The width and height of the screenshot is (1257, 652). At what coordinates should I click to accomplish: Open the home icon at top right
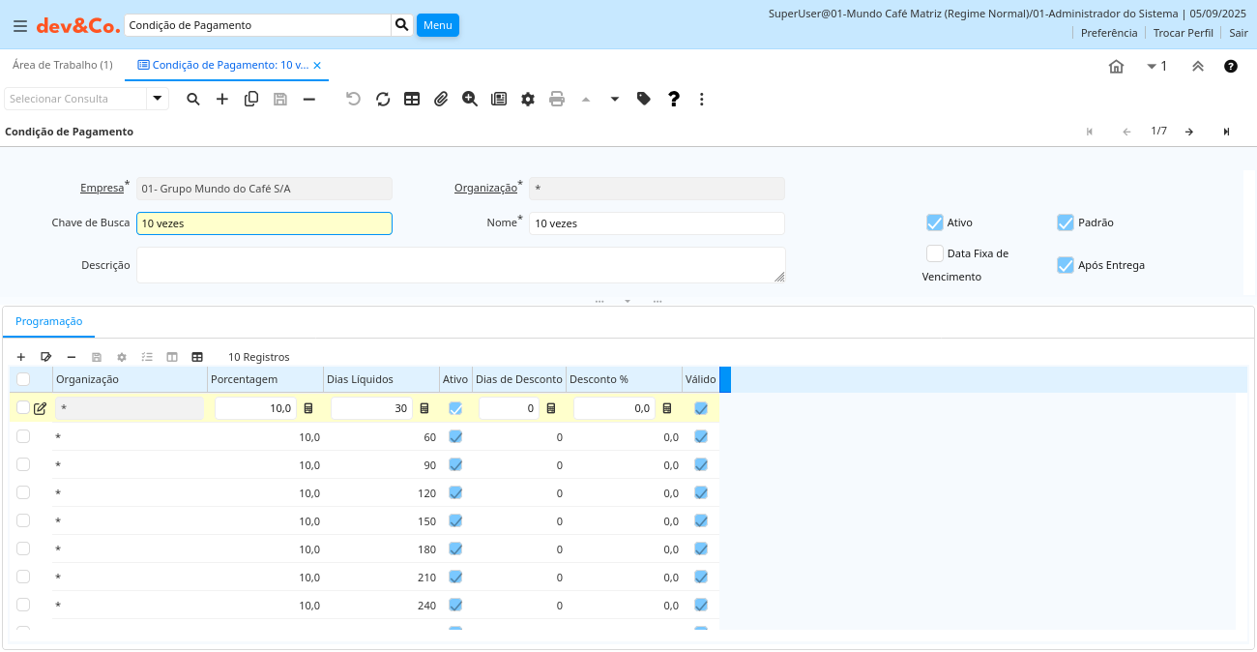tap(1116, 67)
